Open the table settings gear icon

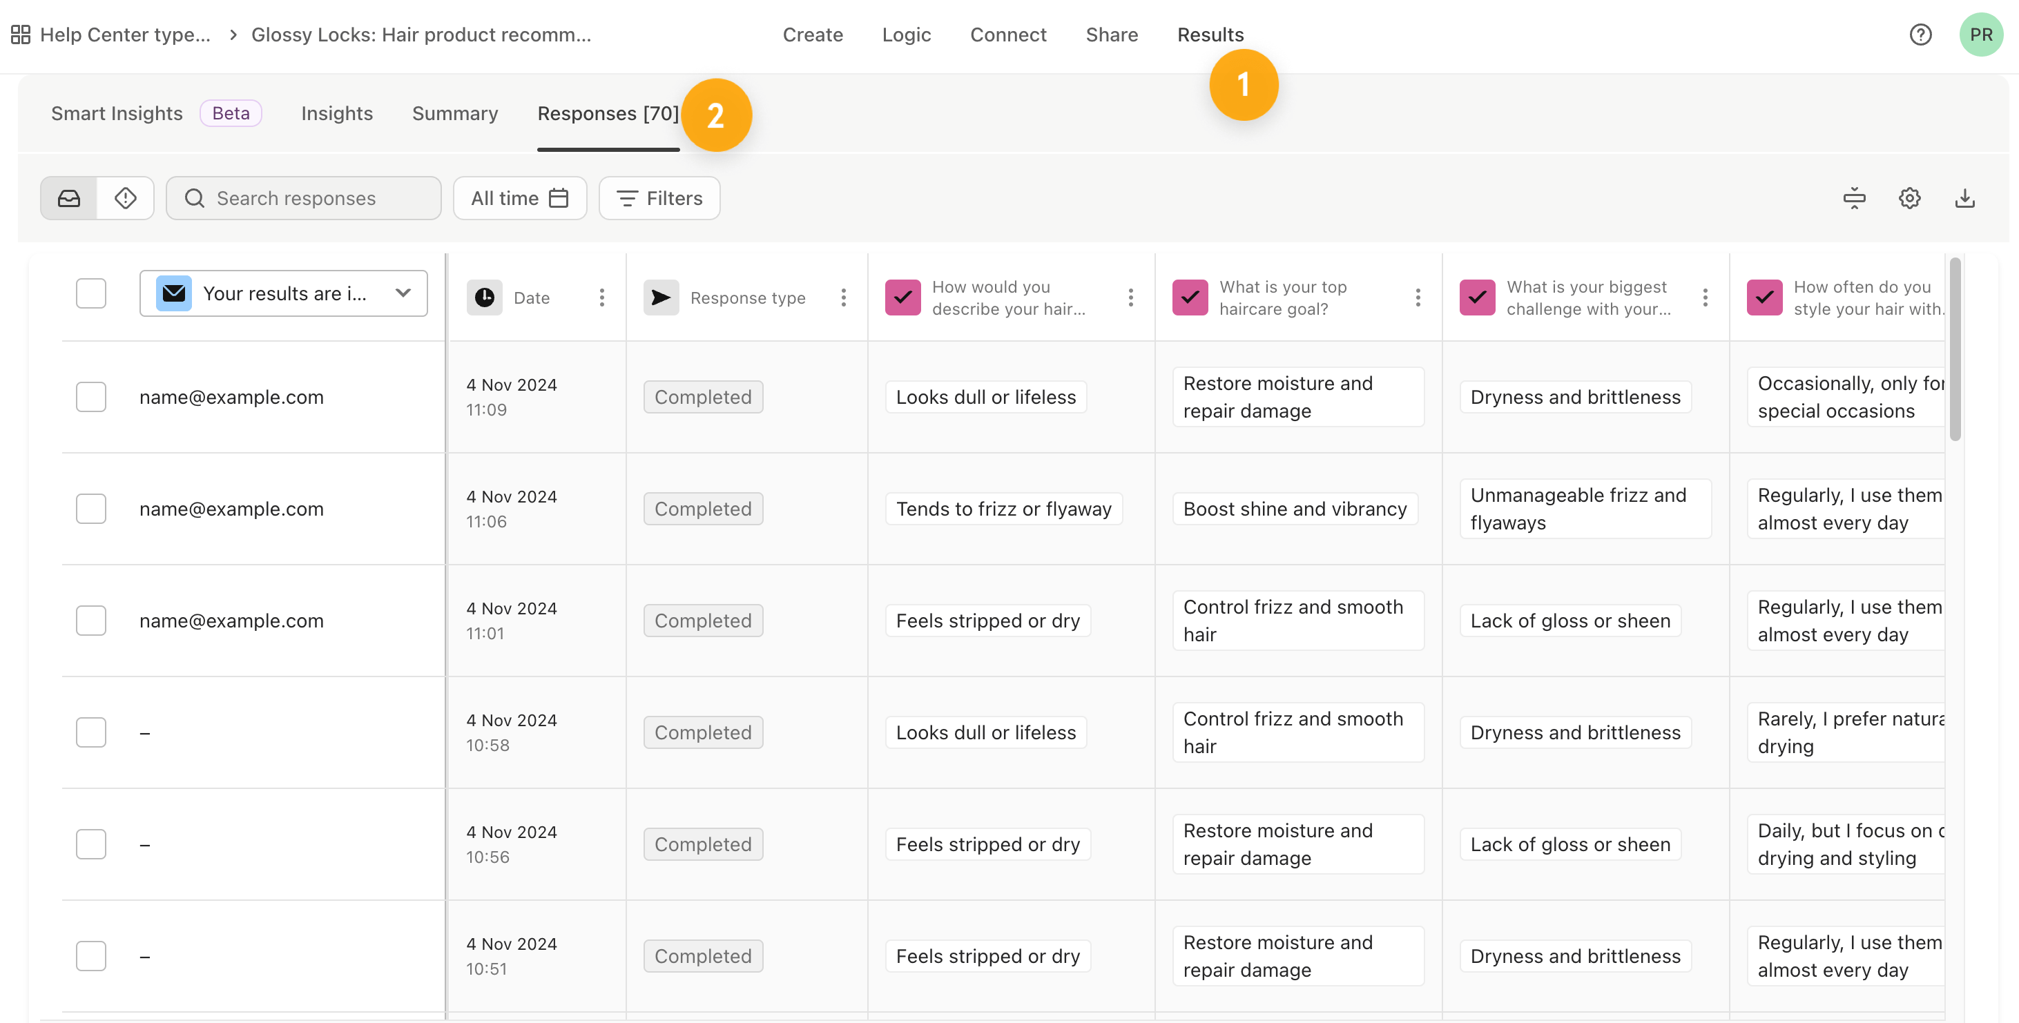(1909, 198)
